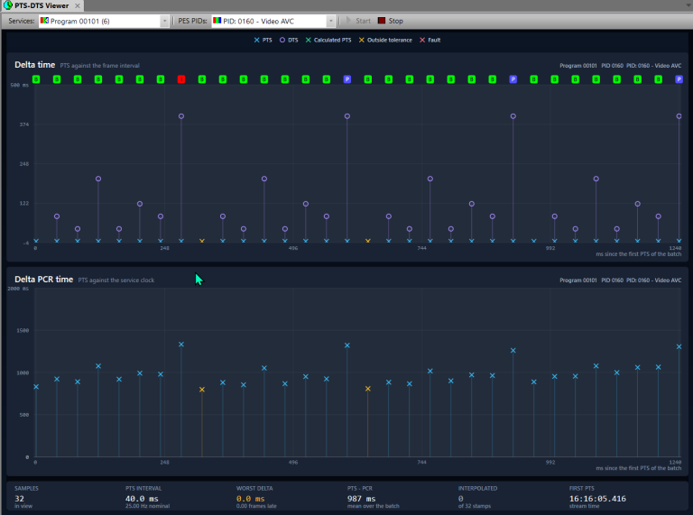Toggle the PTS series in the legend
The height and width of the screenshot is (515, 693).
tap(263, 40)
